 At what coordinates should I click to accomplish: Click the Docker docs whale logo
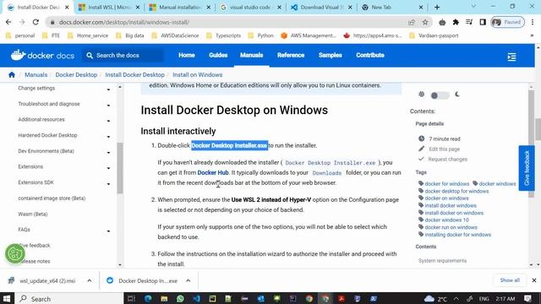point(18,55)
